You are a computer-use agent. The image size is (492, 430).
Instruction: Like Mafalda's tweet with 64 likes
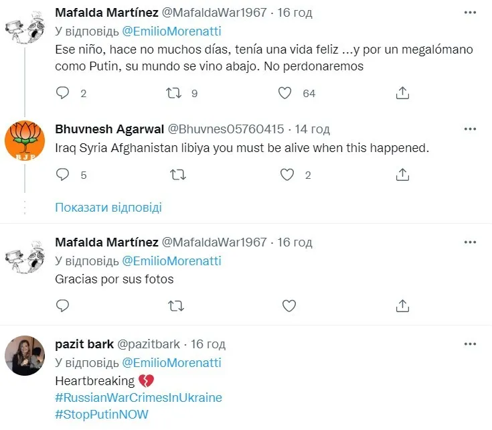click(x=286, y=93)
